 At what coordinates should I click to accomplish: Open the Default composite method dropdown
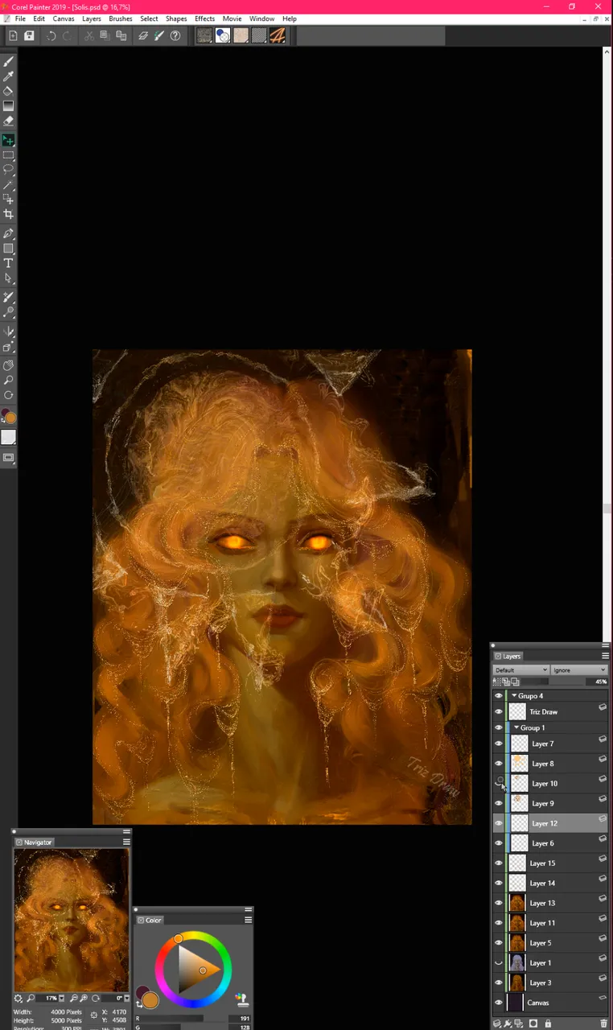tap(520, 670)
